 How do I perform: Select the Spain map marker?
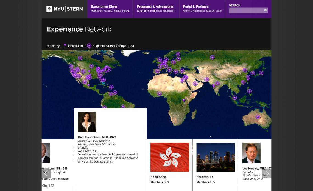pyautogui.click(x=157, y=71)
